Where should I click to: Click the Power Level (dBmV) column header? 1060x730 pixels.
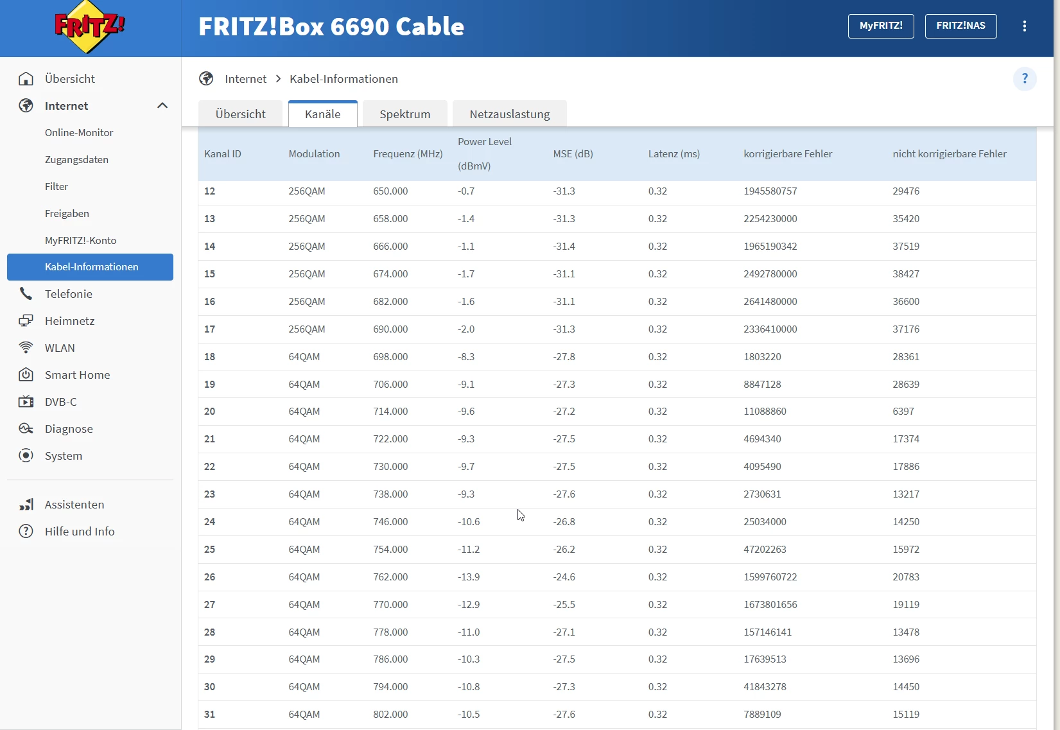coord(485,154)
